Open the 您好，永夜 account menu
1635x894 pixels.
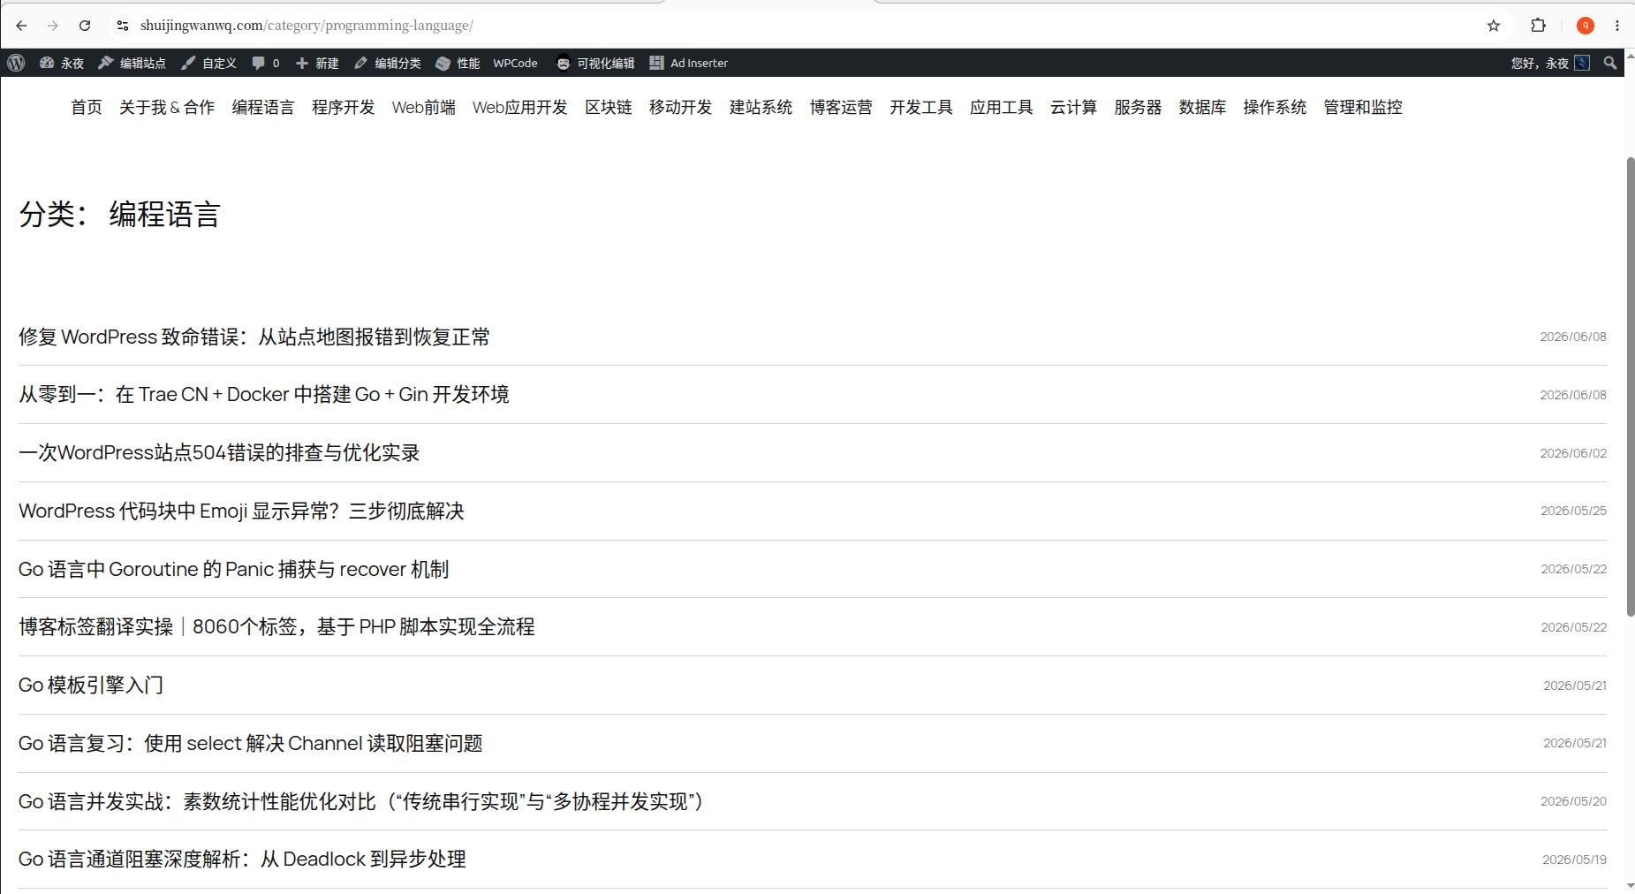1550,63
